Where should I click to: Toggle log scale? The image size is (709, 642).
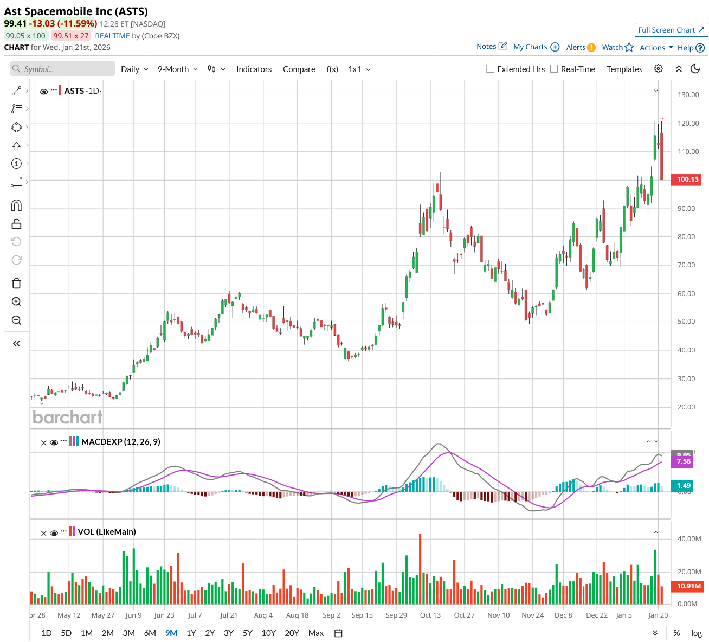[697, 633]
